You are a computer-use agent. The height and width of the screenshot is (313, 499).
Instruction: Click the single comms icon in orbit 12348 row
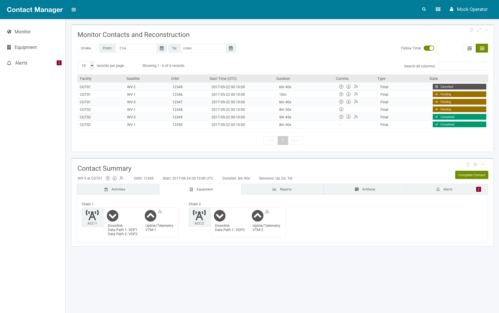[341, 109]
